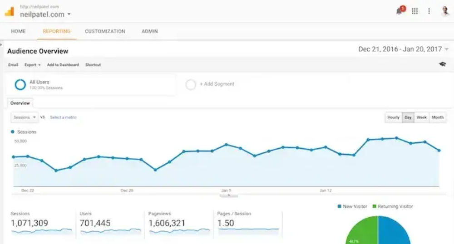Open the date range picker dropdown

pyautogui.click(x=403, y=49)
